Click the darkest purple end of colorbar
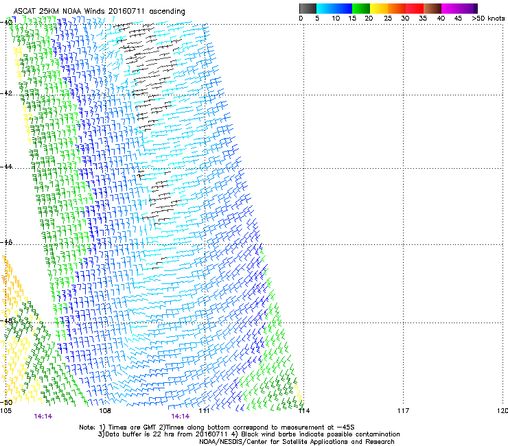Screen dimensions: 508x446 475,8
